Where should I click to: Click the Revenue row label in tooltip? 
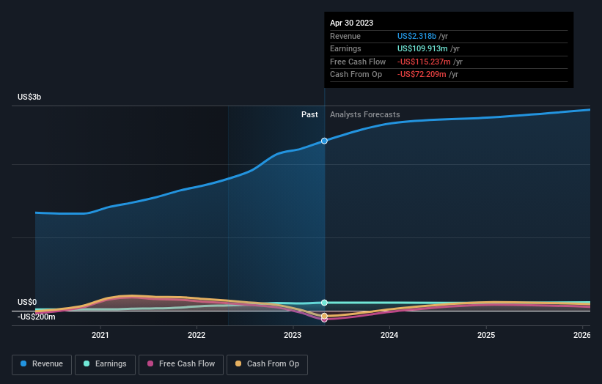345,36
